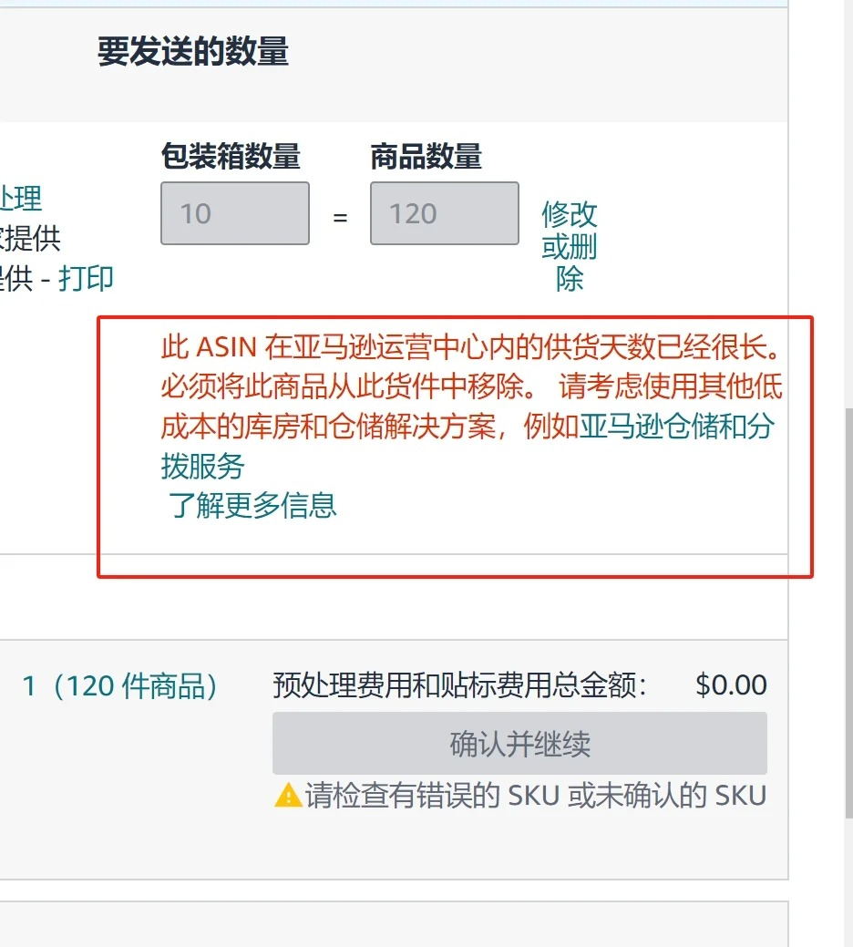Click the yellow warning triangle icon
Screen dimensions: 853x947
pyautogui.click(x=288, y=795)
